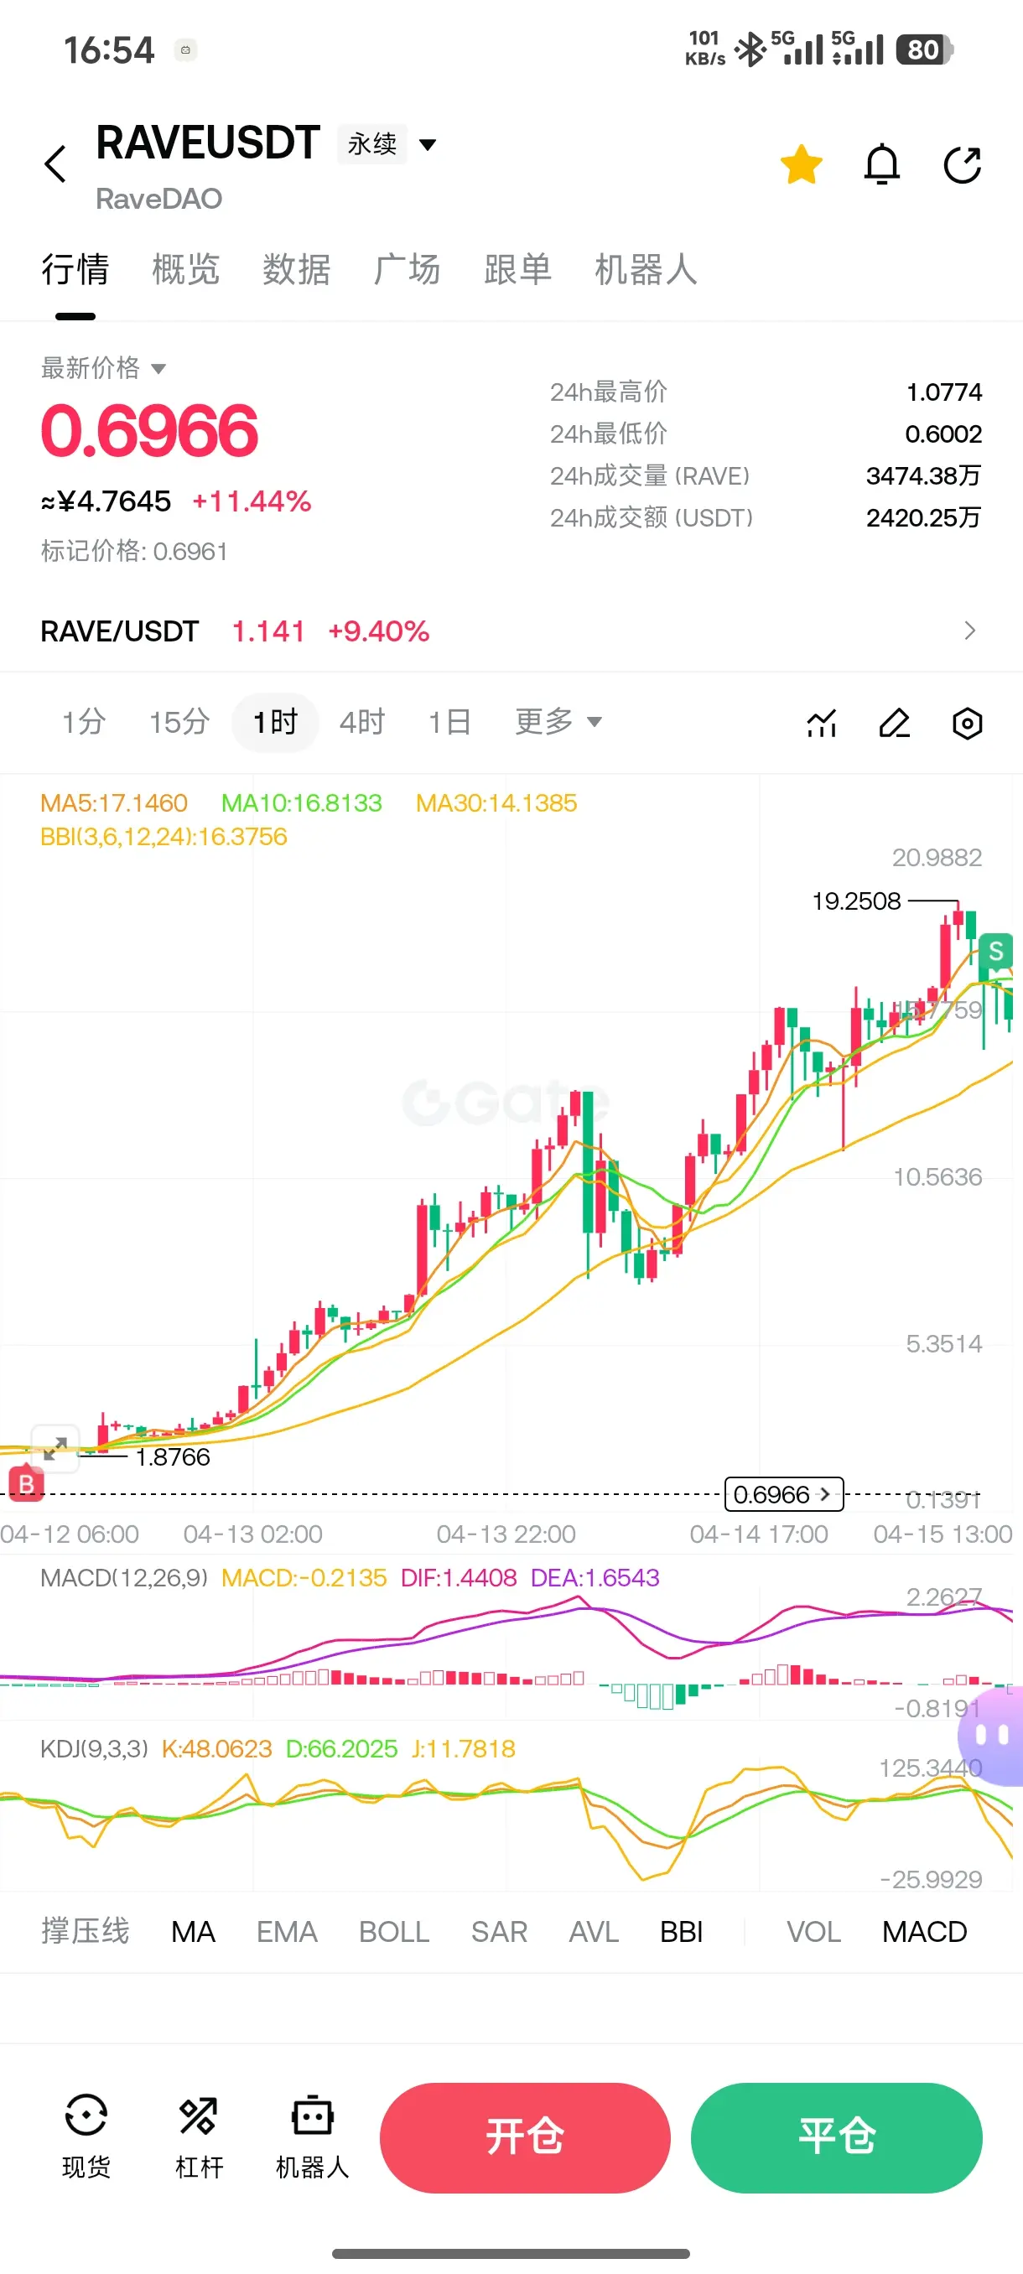Screen dimensions: 1023x2274
Task: Expand the 最新价格 price type dropdown
Action: tap(103, 367)
